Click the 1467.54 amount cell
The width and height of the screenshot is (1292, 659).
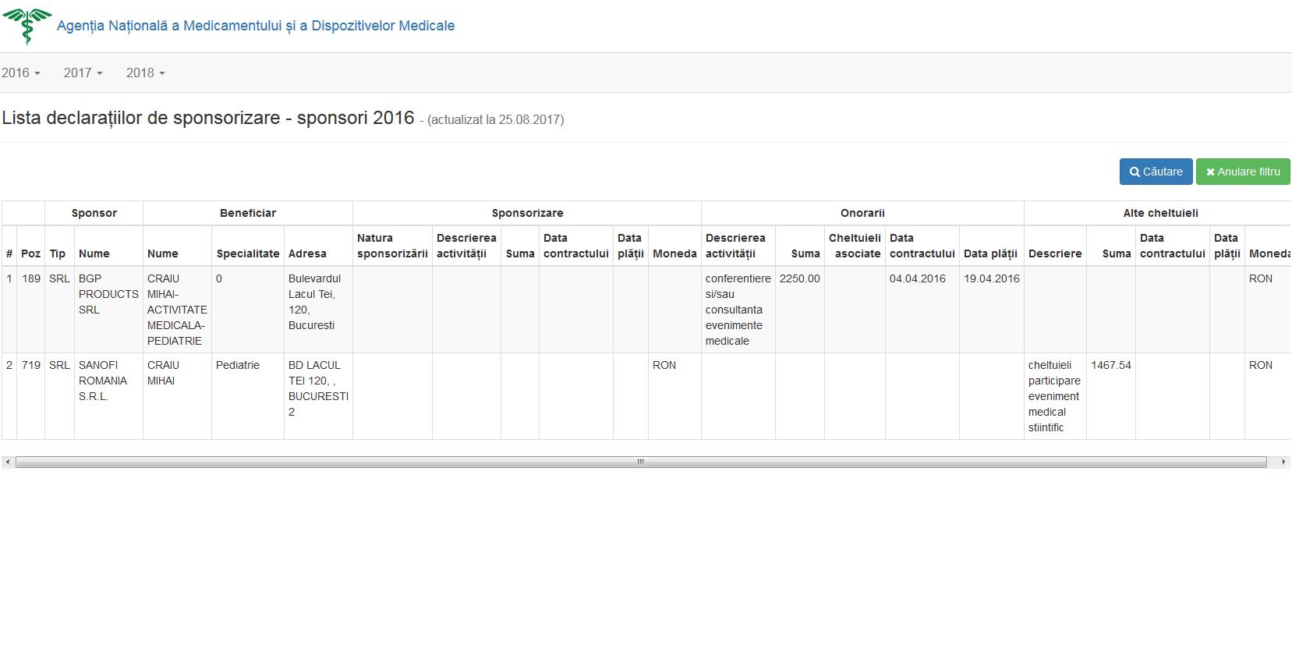click(1110, 365)
